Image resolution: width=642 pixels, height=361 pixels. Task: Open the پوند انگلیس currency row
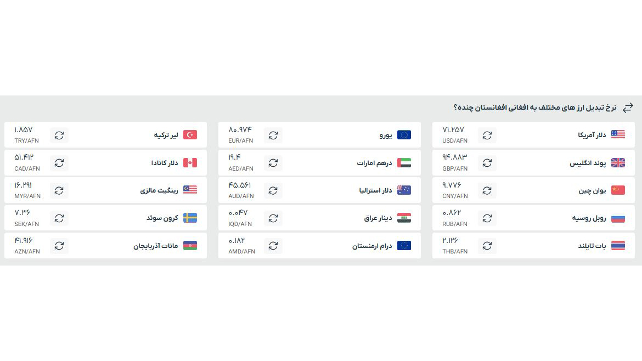[533, 163]
